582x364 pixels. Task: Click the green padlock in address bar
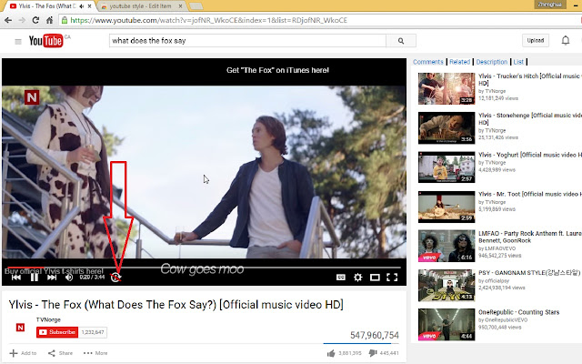pyautogui.click(x=65, y=20)
